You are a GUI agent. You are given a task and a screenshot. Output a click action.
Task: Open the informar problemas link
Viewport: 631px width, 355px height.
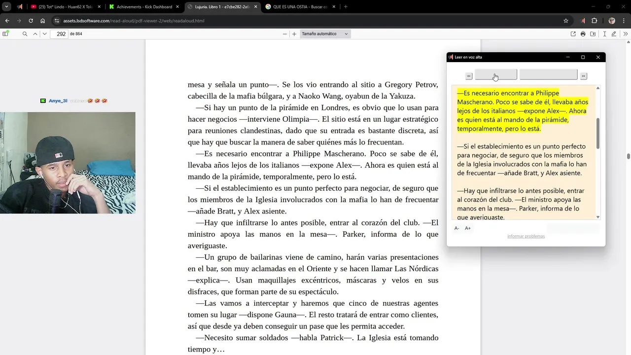pos(526,236)
